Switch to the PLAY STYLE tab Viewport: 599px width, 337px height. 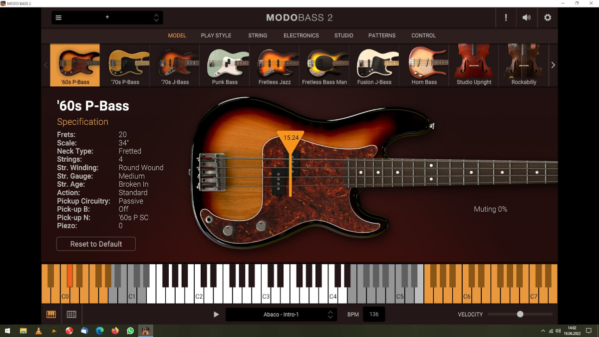216,35
